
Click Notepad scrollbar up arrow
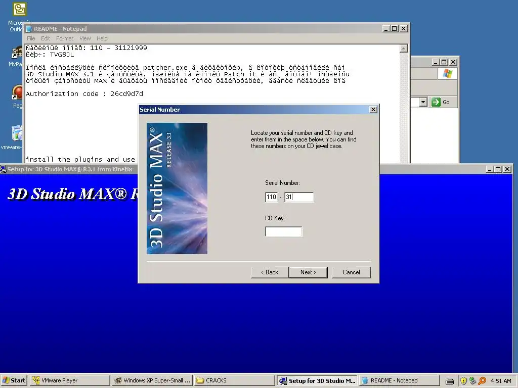[403, 48]
